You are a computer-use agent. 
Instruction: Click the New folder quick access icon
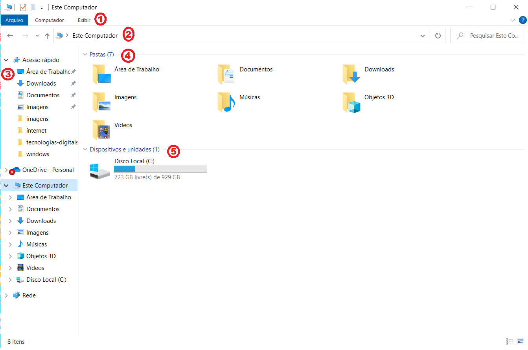click(33, 7)
